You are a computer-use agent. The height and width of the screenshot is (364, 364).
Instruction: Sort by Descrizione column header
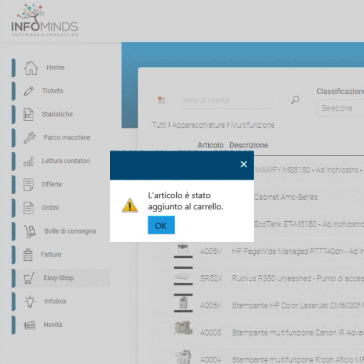(248, 145)
